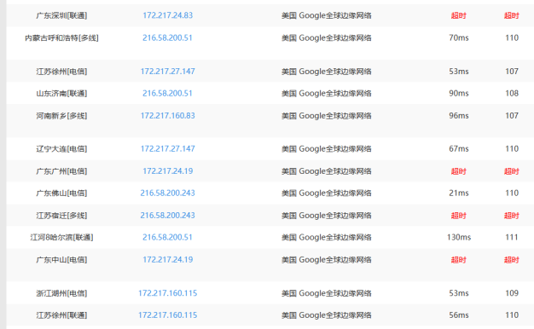Select the node name 广东广州[电信]
534x329 pixels.
(x=61, y=171)
